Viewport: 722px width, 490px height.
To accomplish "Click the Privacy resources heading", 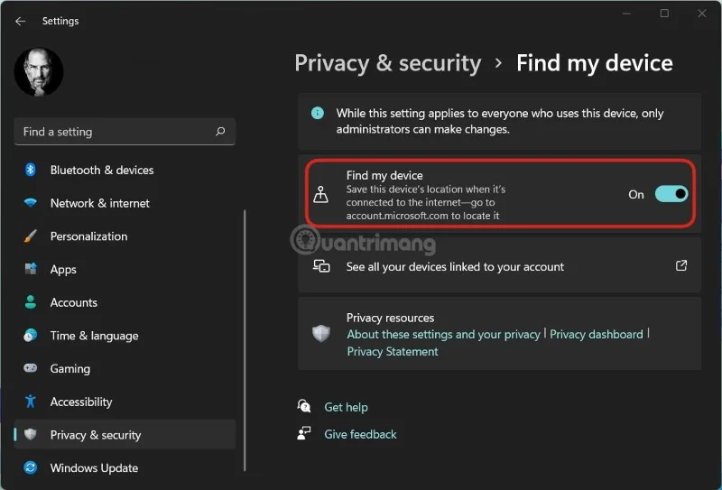I will click(x=390, y=318).
